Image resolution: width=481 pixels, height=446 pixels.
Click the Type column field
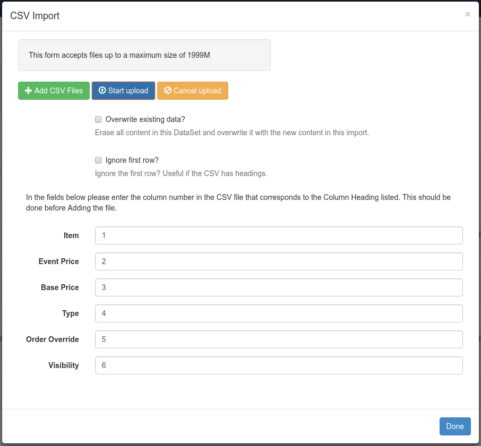point(279,313)
